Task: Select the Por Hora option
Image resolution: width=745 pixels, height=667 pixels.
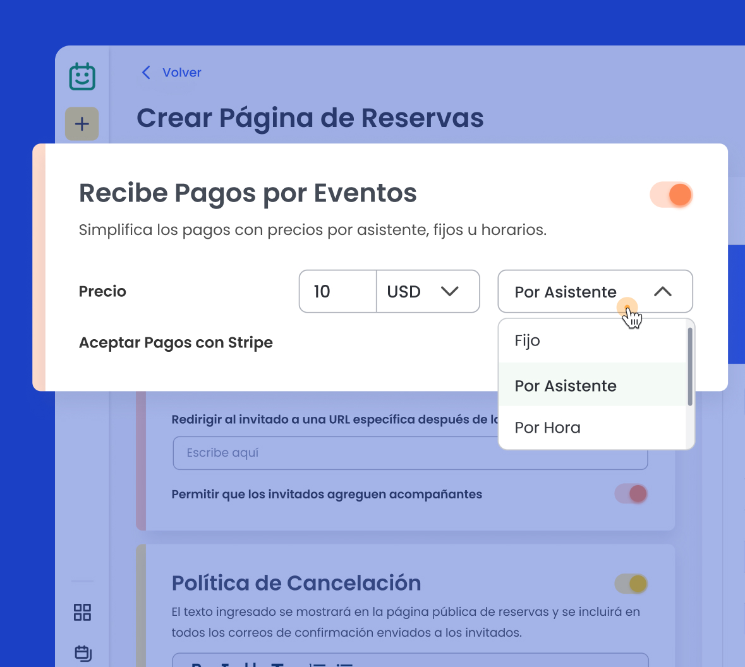Action: click(547, 428)
